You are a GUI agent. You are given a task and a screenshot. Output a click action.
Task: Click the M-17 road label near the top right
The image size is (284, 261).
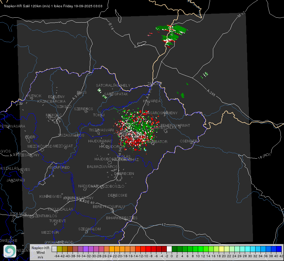241,14
